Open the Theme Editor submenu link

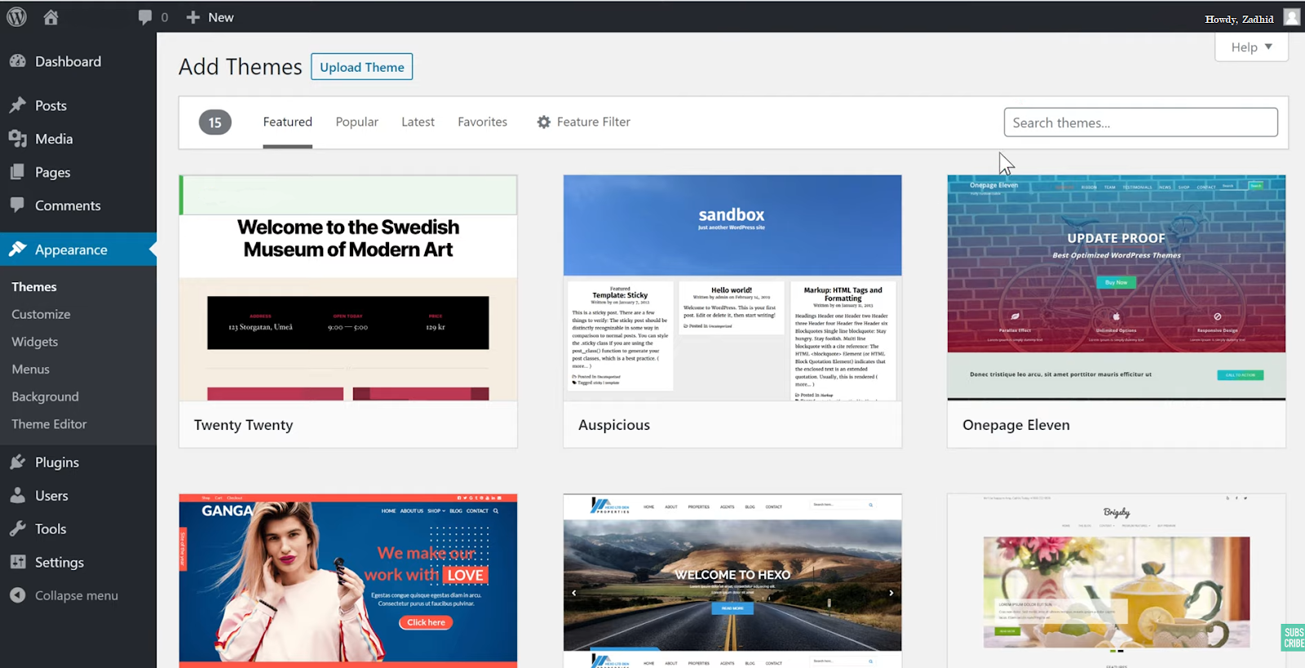pyautogui.click(x=49, y=424)
